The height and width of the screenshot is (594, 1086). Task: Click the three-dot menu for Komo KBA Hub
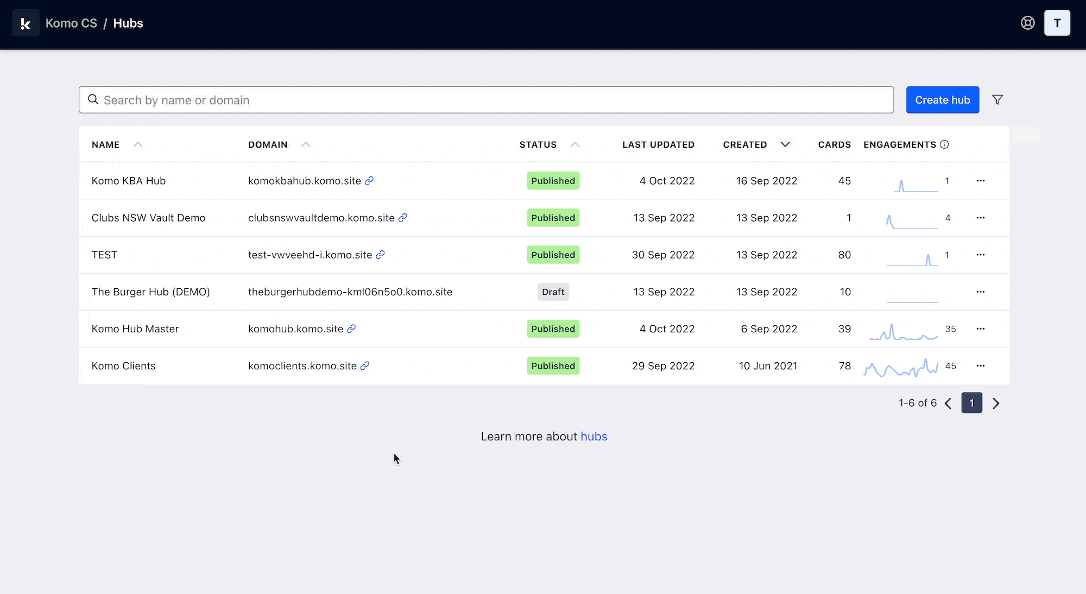click(981, 181)
